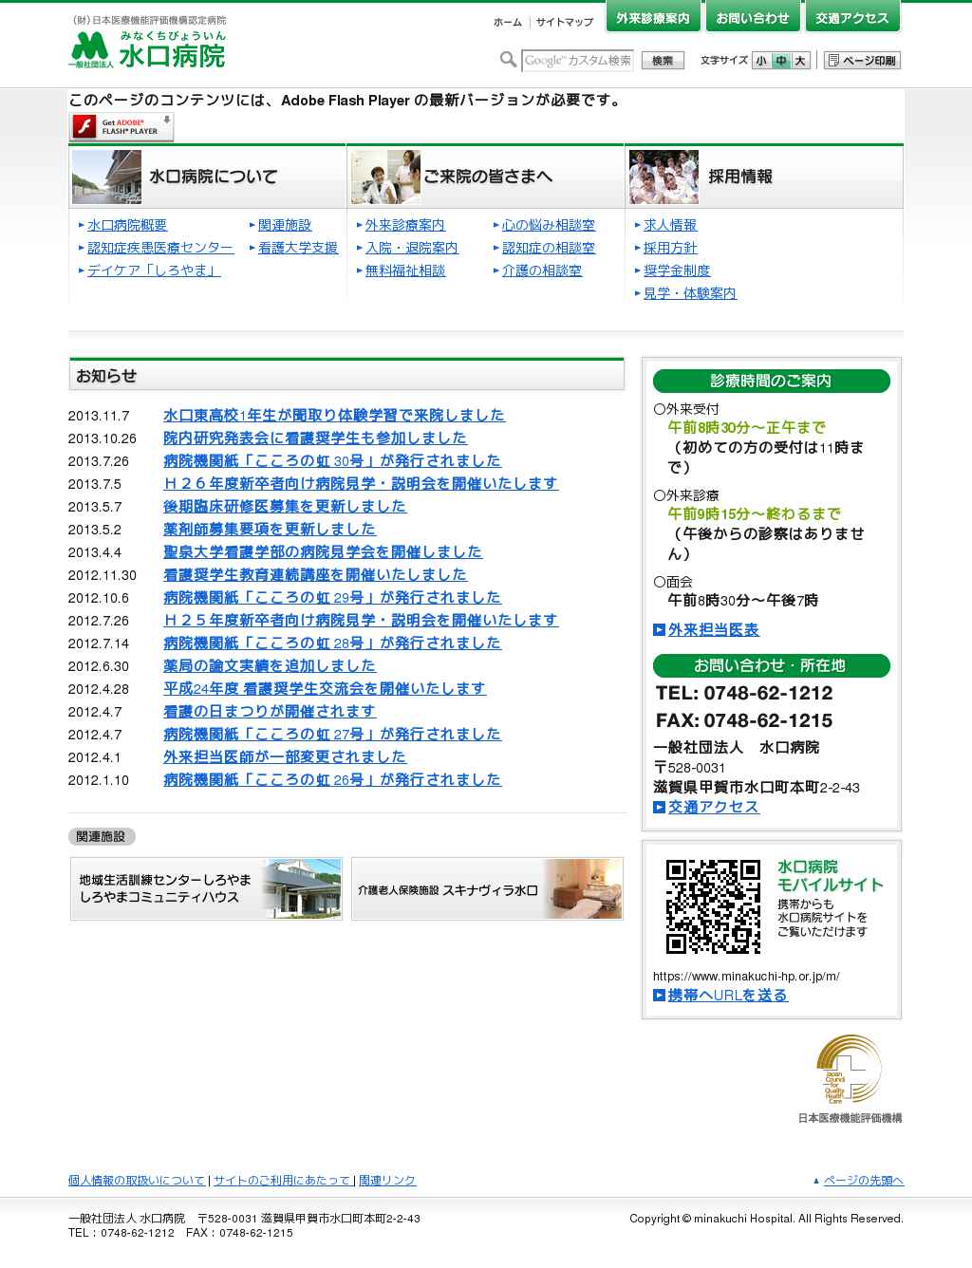Set font size to small (小)
The width and height of the screenshot is (972, 1268).
[x=761, y=61]
